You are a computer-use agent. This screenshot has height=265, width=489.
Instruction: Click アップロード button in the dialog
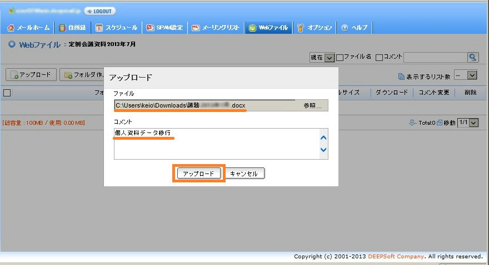(x=199, y=174)
